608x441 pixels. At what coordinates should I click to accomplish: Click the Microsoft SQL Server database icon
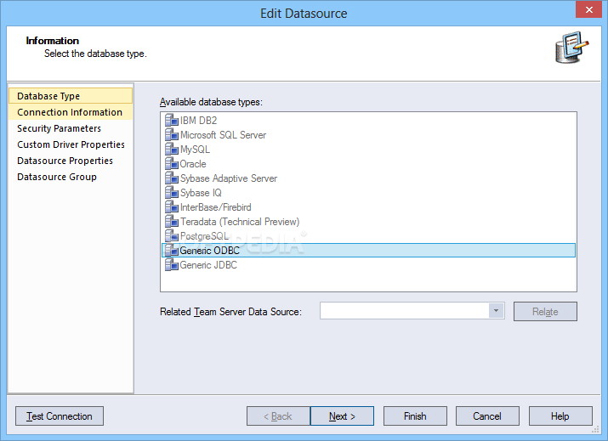coord(171,135)
